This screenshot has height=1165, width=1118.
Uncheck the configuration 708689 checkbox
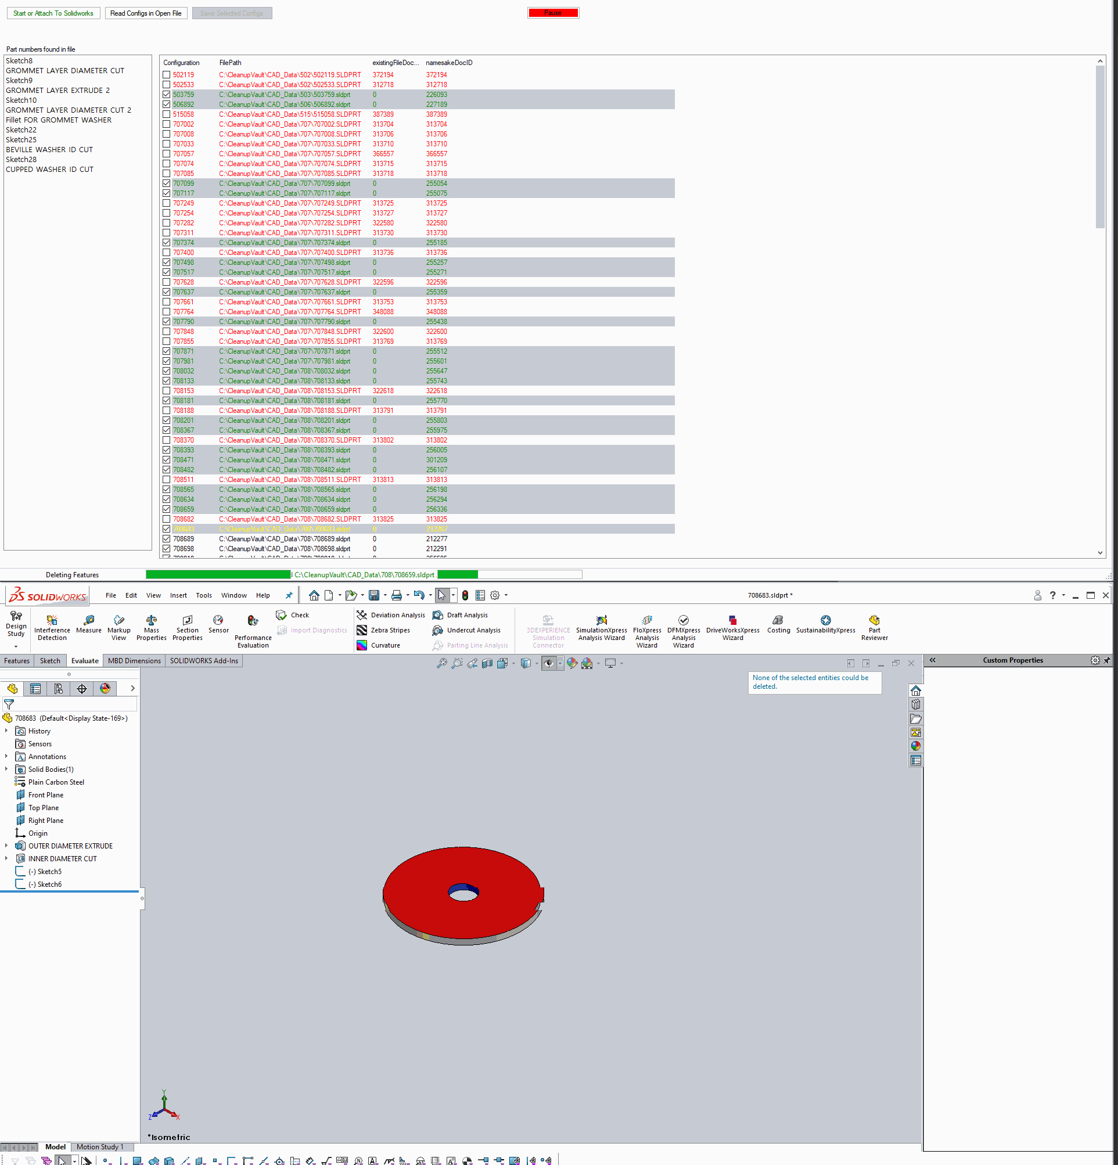coord(167,539)
